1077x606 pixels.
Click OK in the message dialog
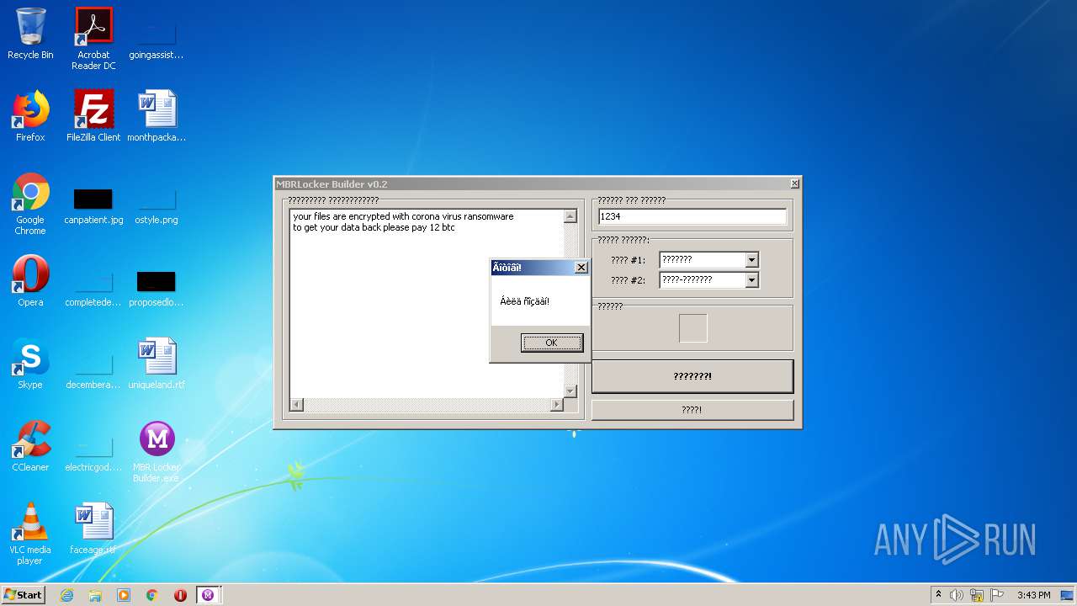tap(551, 343)
